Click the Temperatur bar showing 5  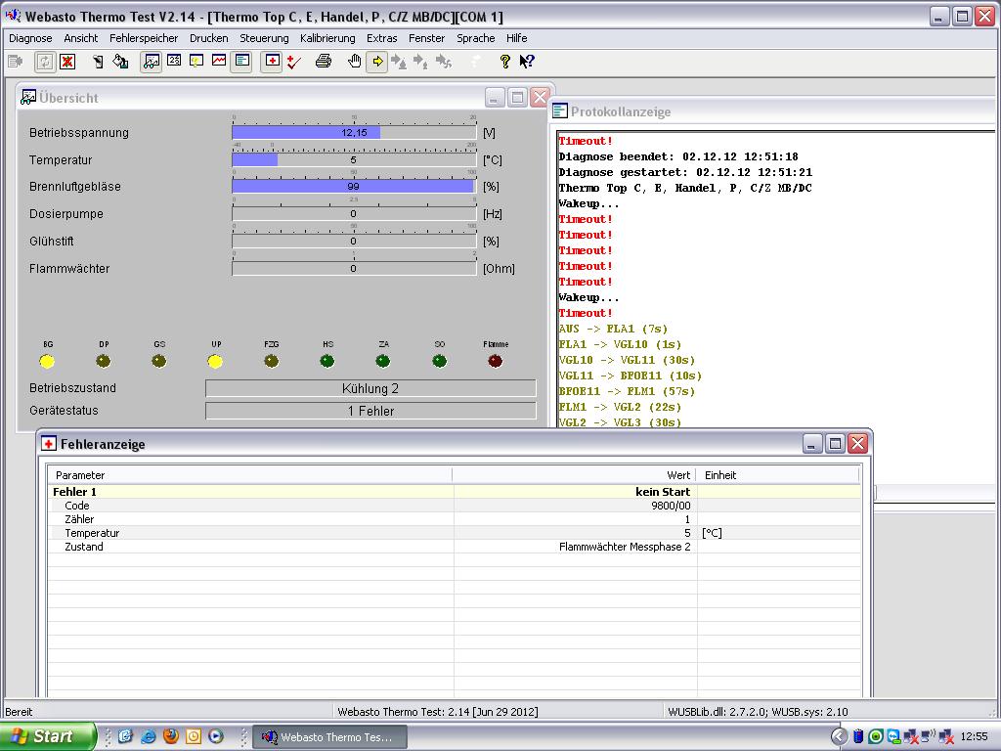pyautogui.click(x=354, y=159)
